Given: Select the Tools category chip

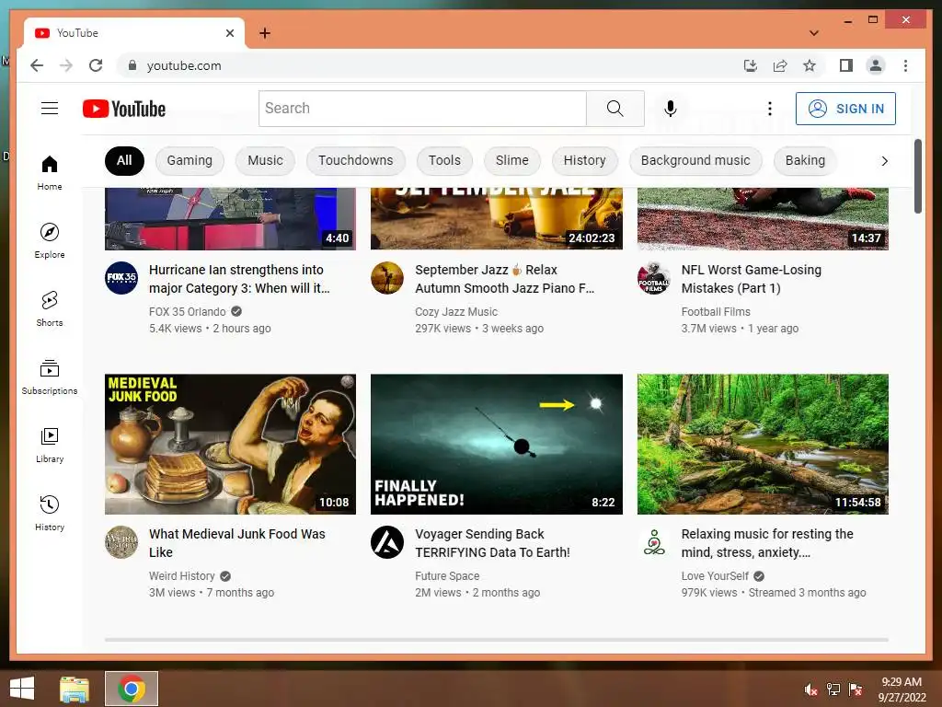Looking at the screenshot, I should click(444, 160).
